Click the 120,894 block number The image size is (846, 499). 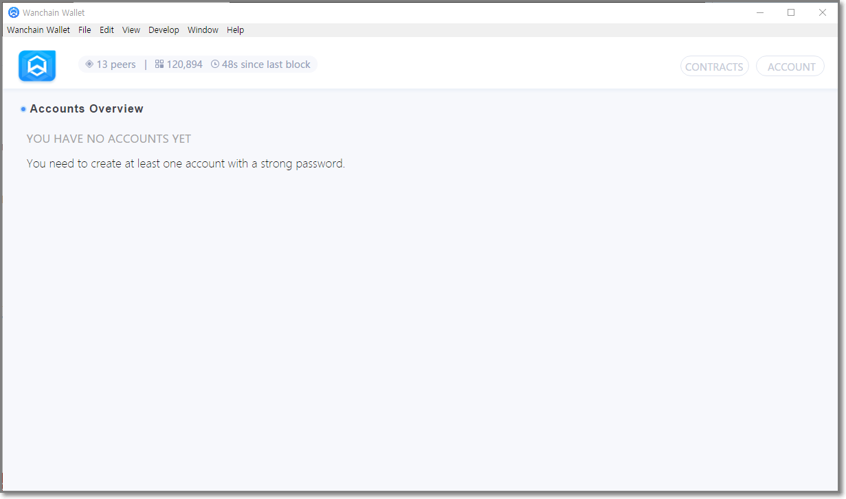click(184, 65)
